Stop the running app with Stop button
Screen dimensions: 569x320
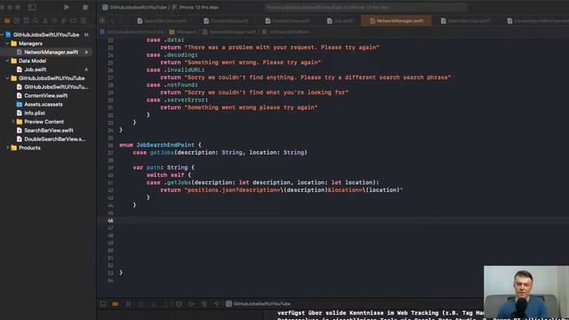(x=85, y=7)
